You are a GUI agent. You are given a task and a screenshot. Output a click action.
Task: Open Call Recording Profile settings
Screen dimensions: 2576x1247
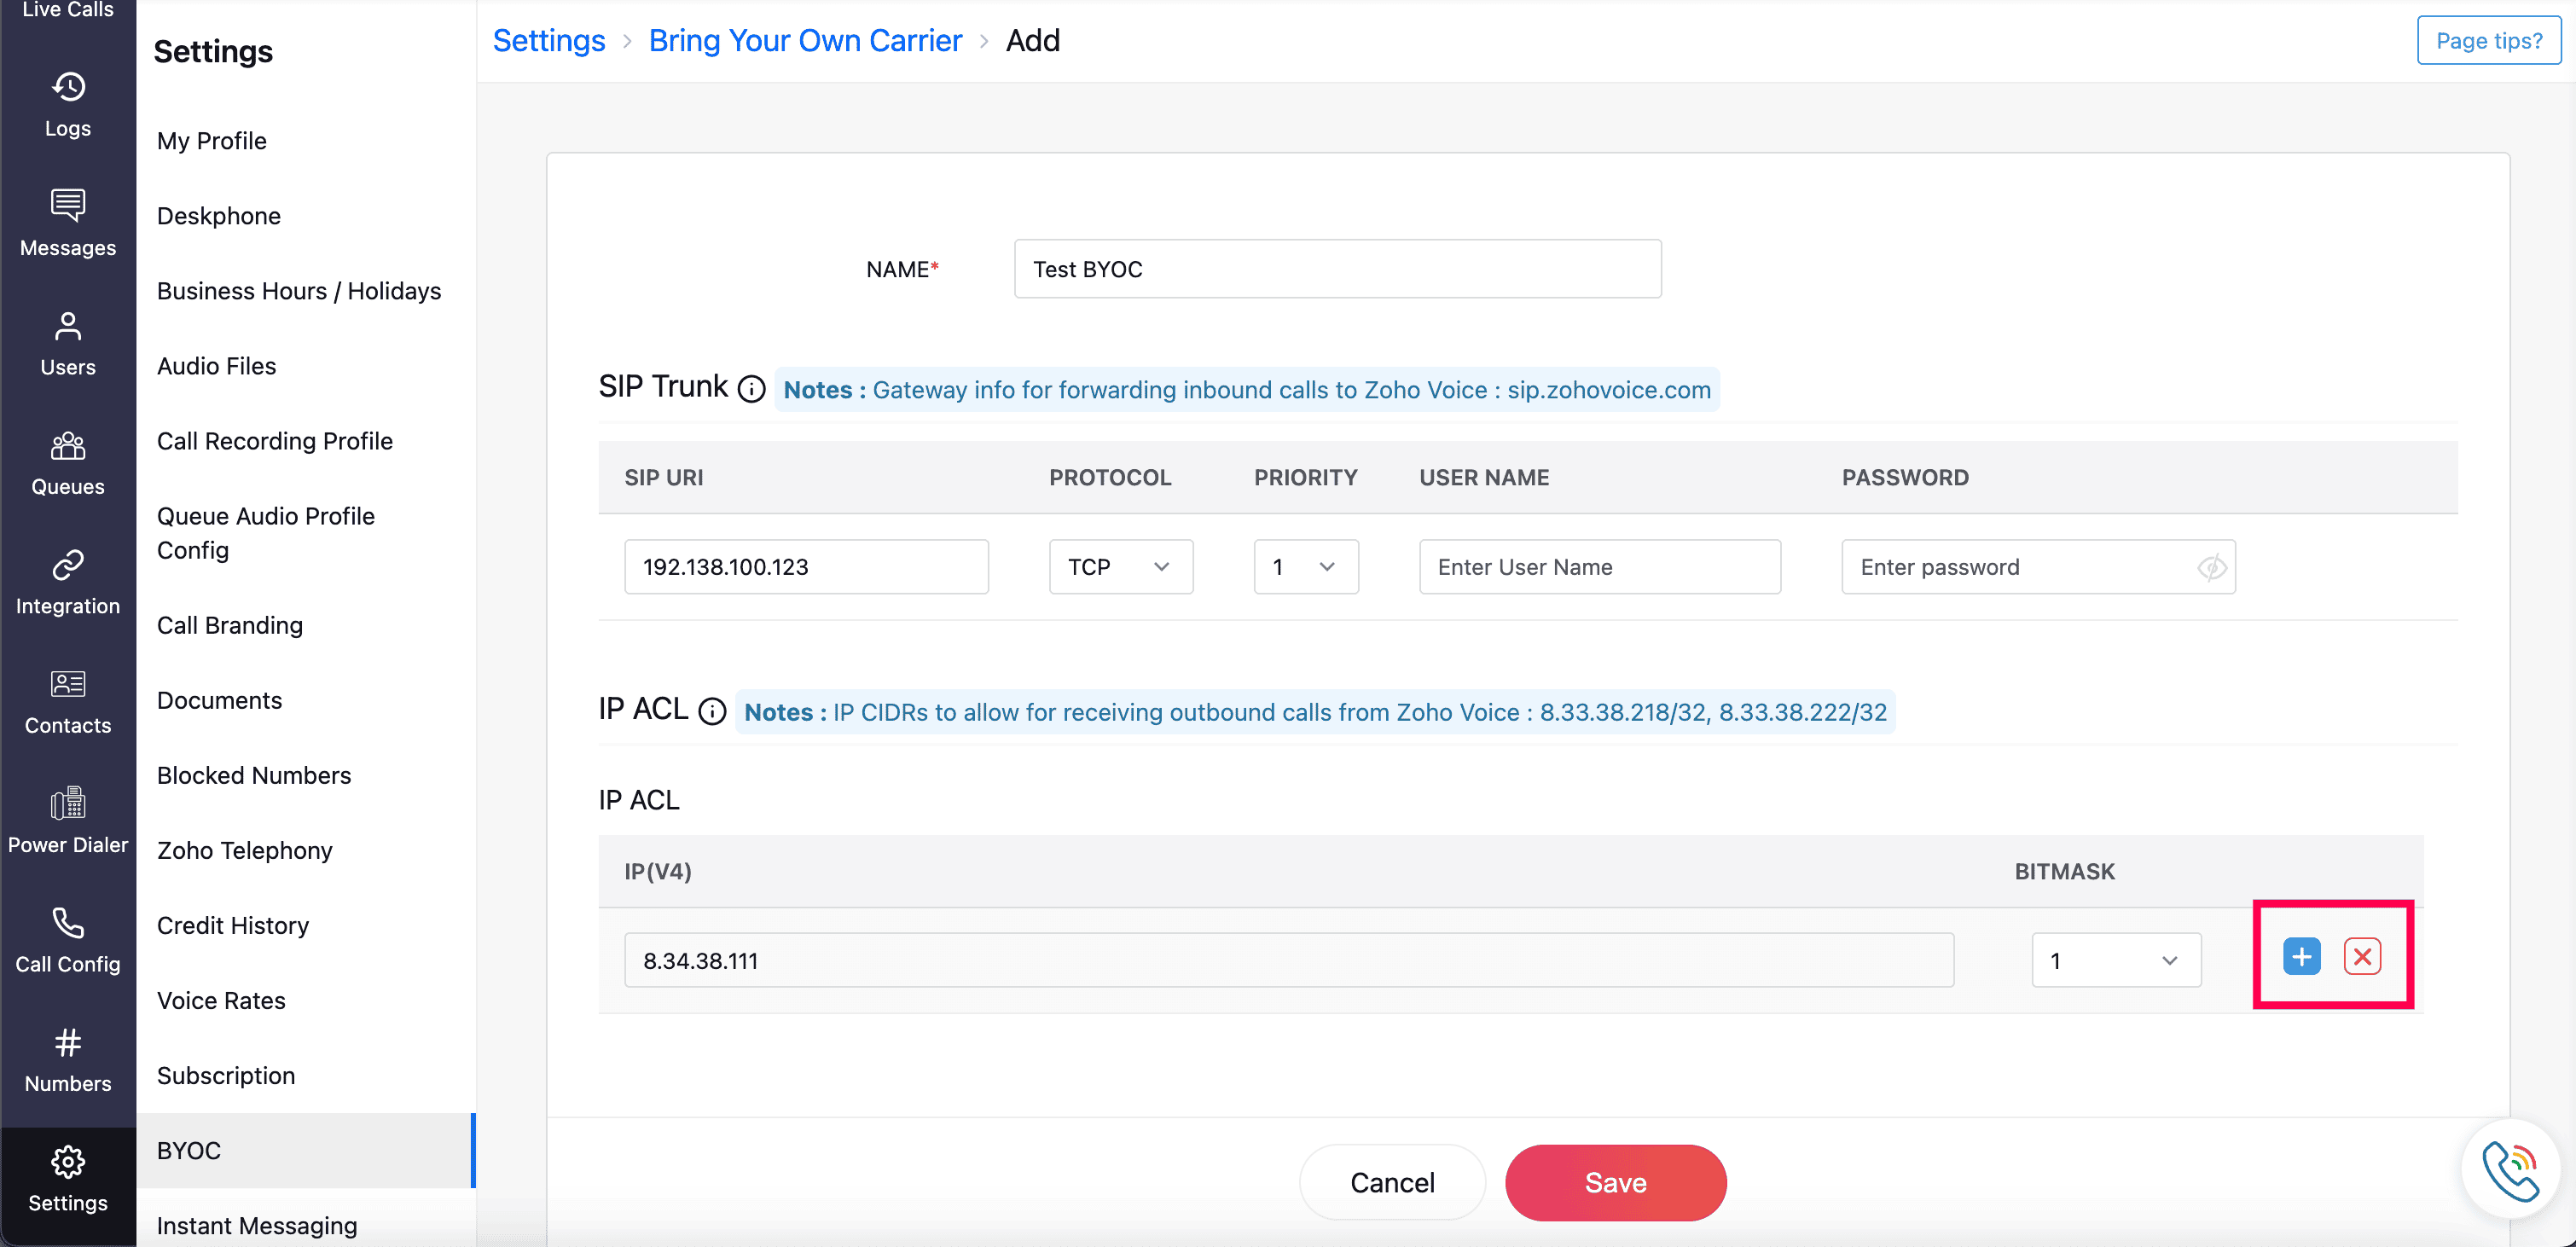coord(275,441)
